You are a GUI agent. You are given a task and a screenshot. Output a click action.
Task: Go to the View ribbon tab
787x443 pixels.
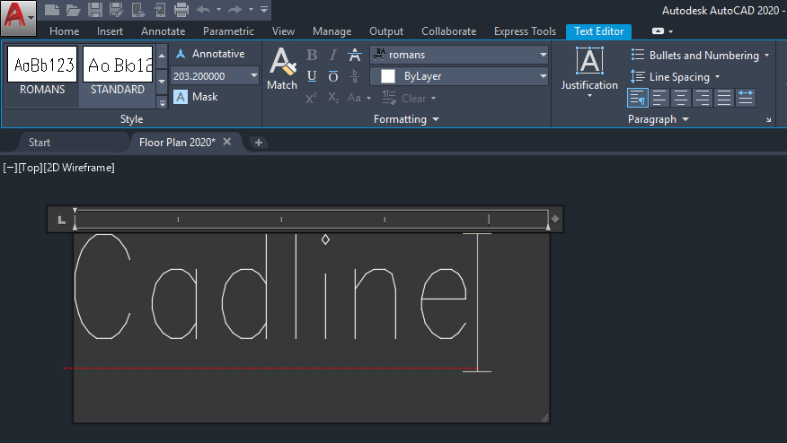click(283, 31)
